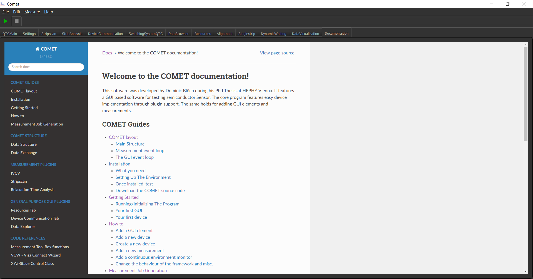Viewport: 533px width, 279px height.
Task: Open Download the COMET source code link
Action: pyautogui.click(x=150, y=191)
